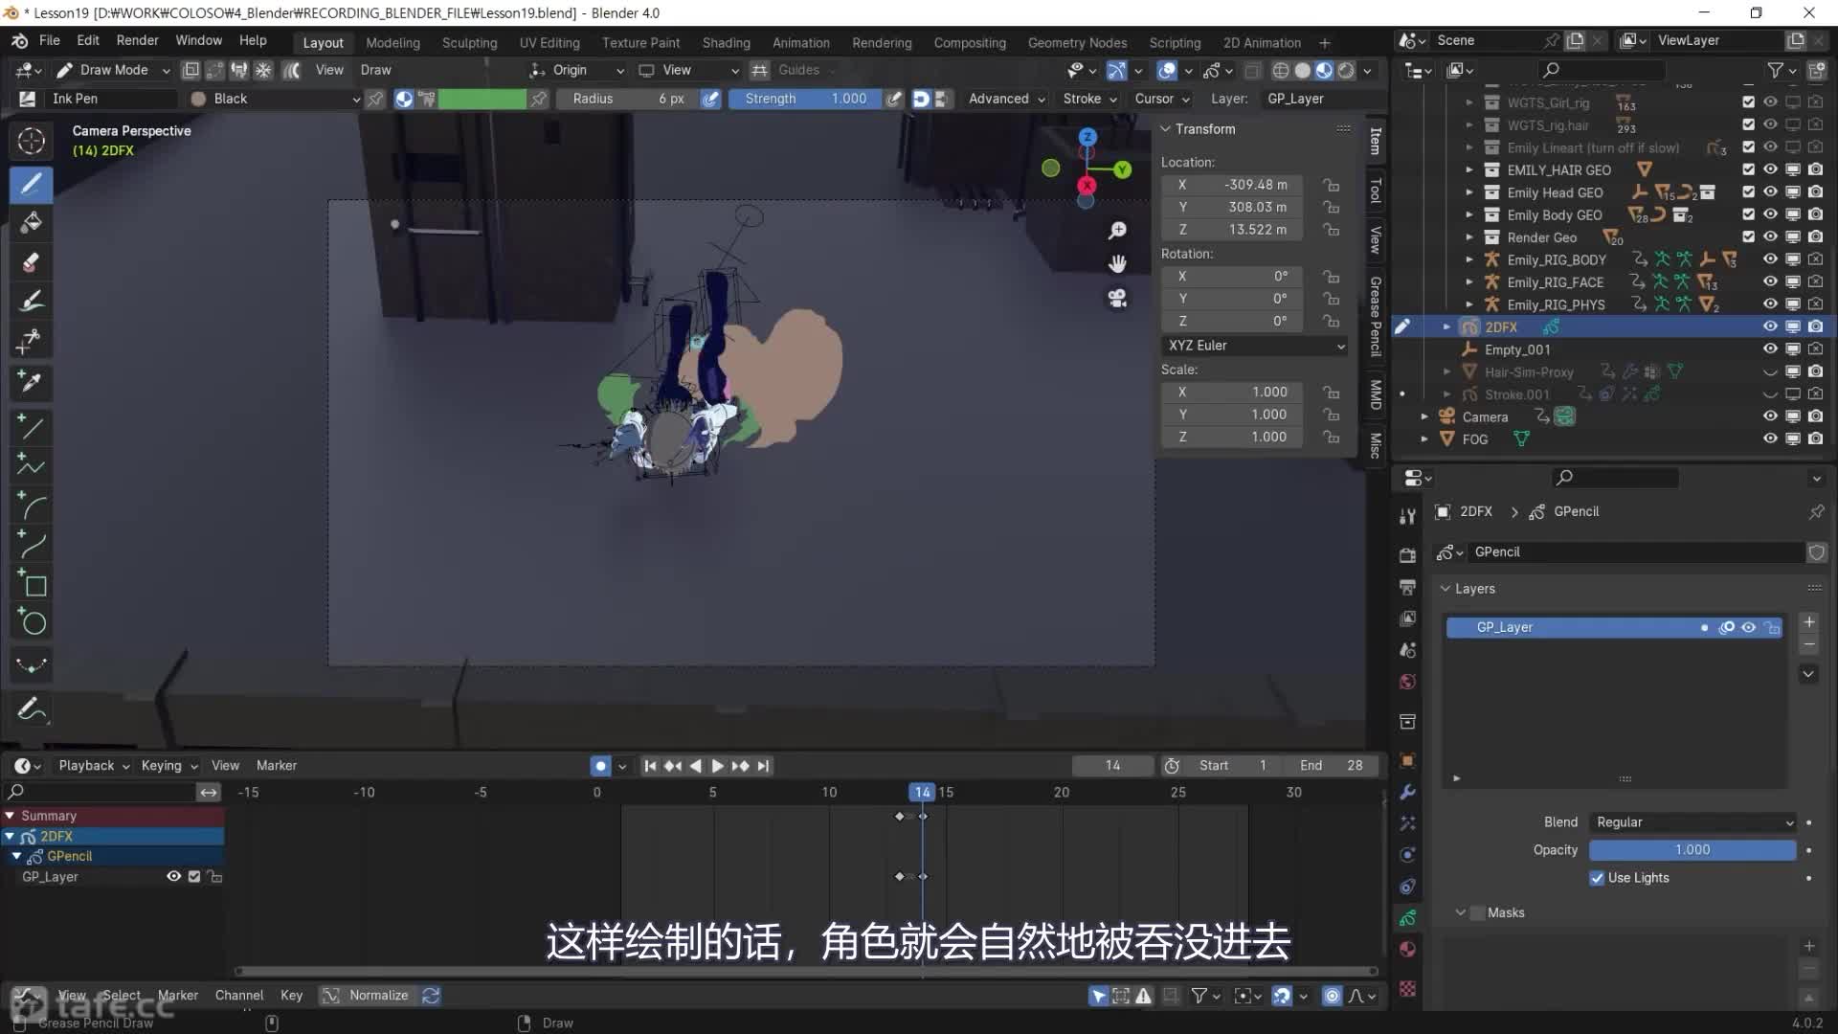Click the End frame field
Image resolution: width=1838 pixels, height=1034 pixels.
1332,766
